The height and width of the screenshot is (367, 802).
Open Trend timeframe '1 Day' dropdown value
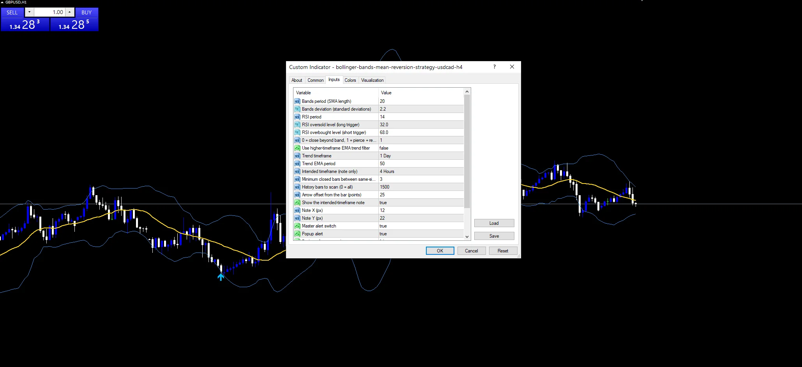421,156
